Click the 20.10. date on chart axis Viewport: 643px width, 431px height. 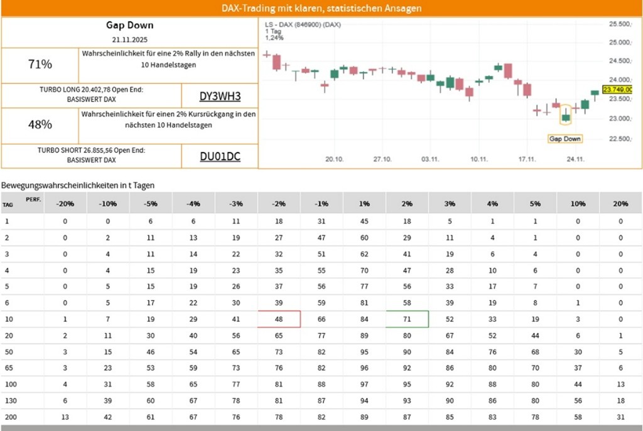(335, 159)
